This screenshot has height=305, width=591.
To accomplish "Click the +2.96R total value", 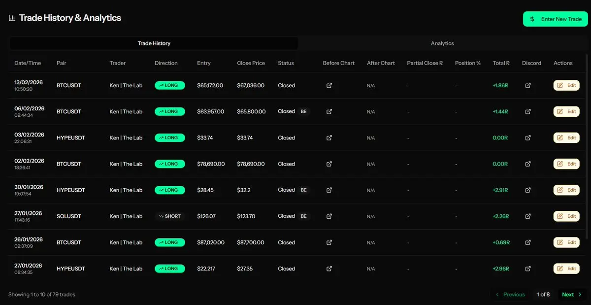I will click(x=500, y=269).
